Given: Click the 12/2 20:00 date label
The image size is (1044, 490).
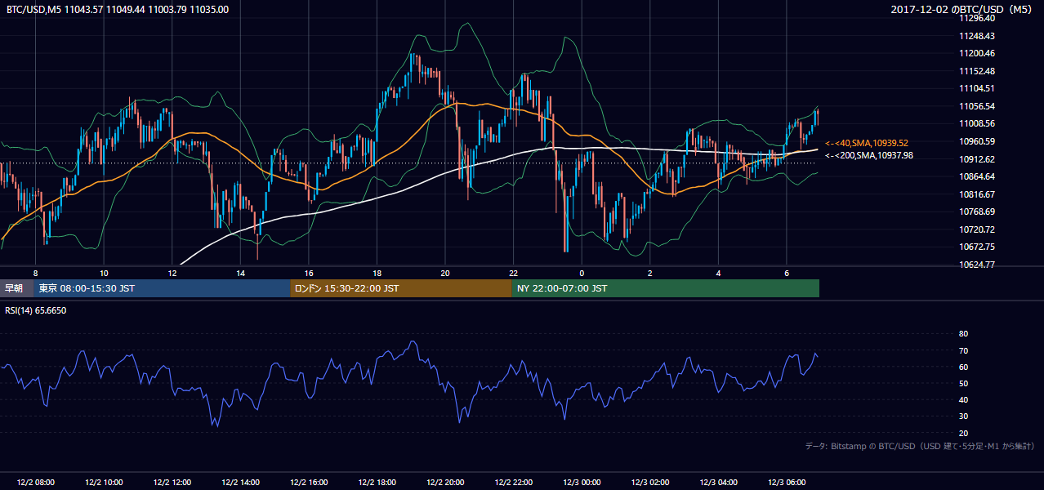Looking at the screenshot, I should point(445,482).
